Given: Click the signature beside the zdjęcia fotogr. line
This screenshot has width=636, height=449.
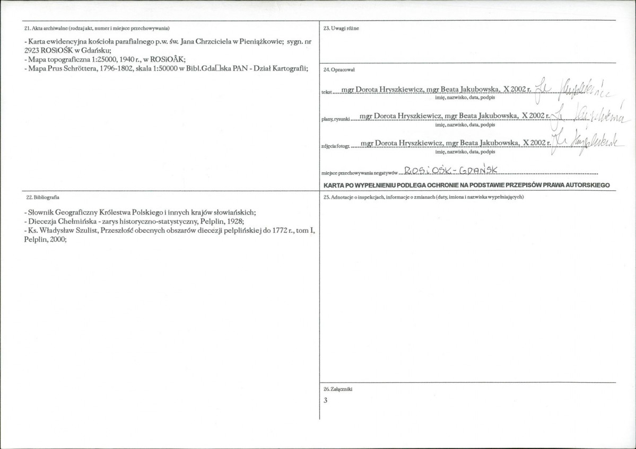Looking at the screenshot, I should point(587,142).
